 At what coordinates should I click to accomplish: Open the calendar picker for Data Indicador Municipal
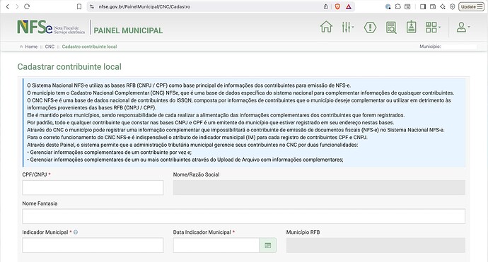point(267,246)
